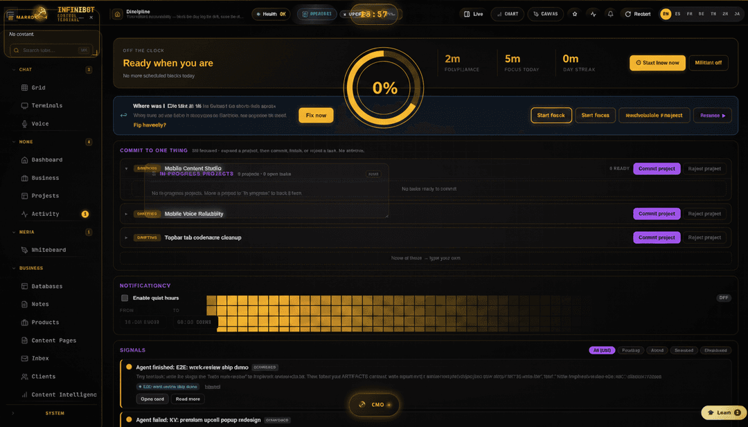
Task: Click the Restart button in top bar
Action: click(x=638, y=14)
